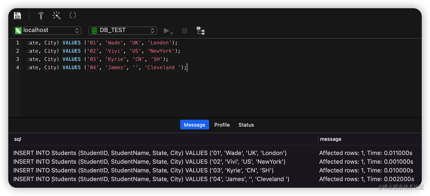The height and width of the screenshot is (196, 430).
Task: Open the run options arrow beside play
Action: click(172, 33)
